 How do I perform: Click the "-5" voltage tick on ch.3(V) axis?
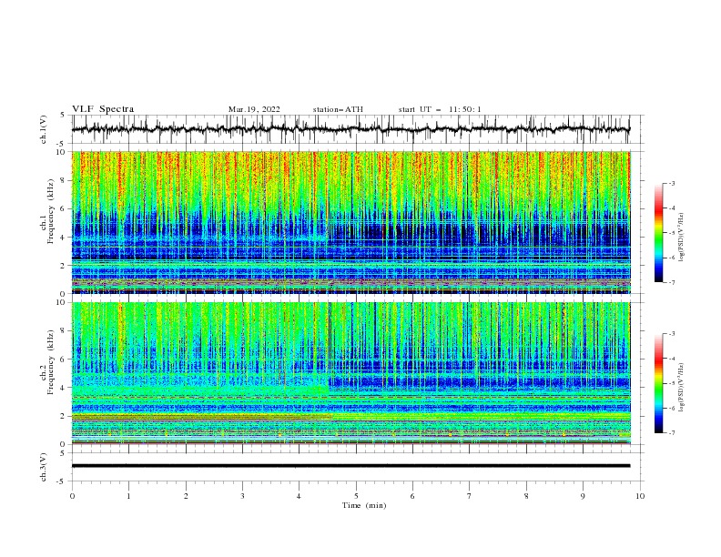61,481
